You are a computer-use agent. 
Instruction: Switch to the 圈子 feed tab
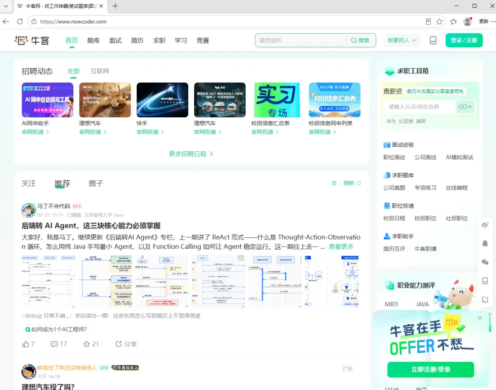pos(96,184)
